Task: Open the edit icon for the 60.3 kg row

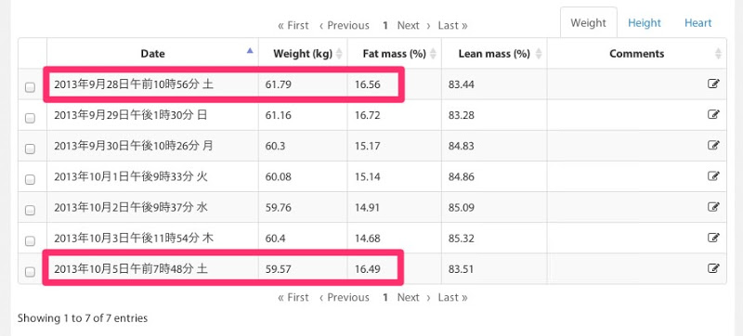Action: [713, 146]
